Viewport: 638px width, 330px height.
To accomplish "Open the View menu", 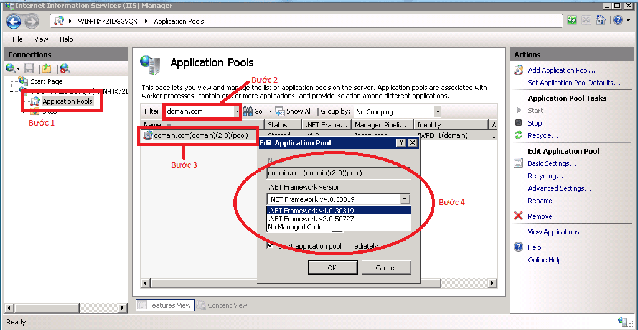I will [41, 39].
